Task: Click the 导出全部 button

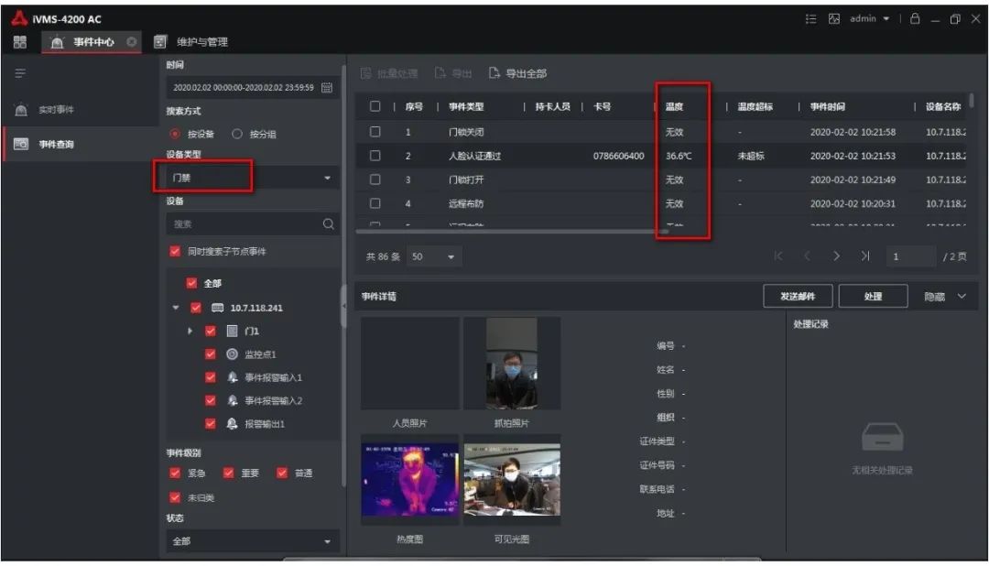Action: 518,73
